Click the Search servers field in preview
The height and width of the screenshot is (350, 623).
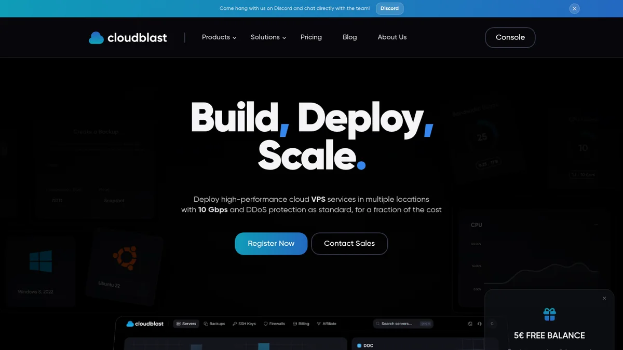coord(403,324)
